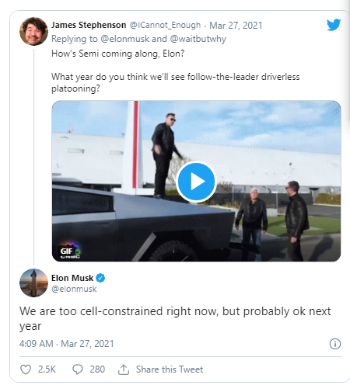
Task: Click Elon Musk's verified blue badge
Action: pos(100,278)
